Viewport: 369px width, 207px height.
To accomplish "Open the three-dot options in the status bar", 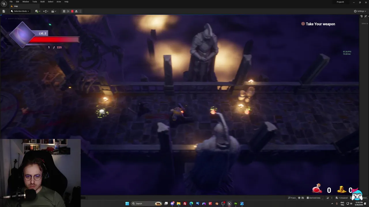I will (332, 198).
